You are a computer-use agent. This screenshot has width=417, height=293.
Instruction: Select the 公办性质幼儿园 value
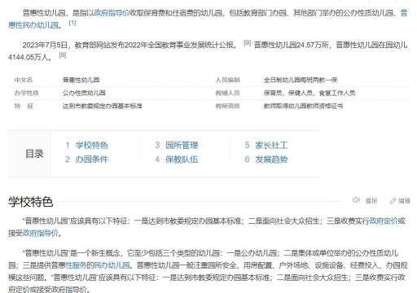point(84,93)
